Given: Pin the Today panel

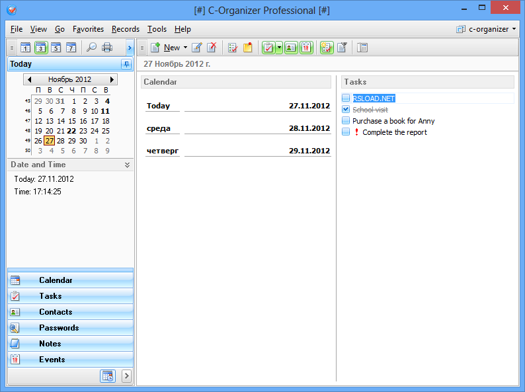Looking at the screenshot, I should pyautogui.click(x=126, y=64).
